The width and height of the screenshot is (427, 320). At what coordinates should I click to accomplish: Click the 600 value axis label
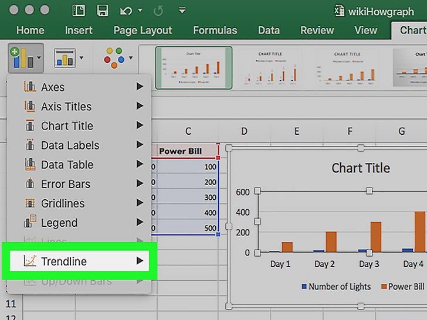click(243, 192)
